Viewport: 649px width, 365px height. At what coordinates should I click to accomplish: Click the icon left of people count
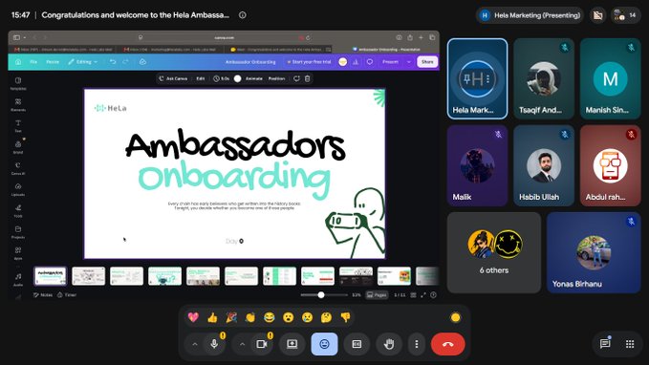click(597, 15)
